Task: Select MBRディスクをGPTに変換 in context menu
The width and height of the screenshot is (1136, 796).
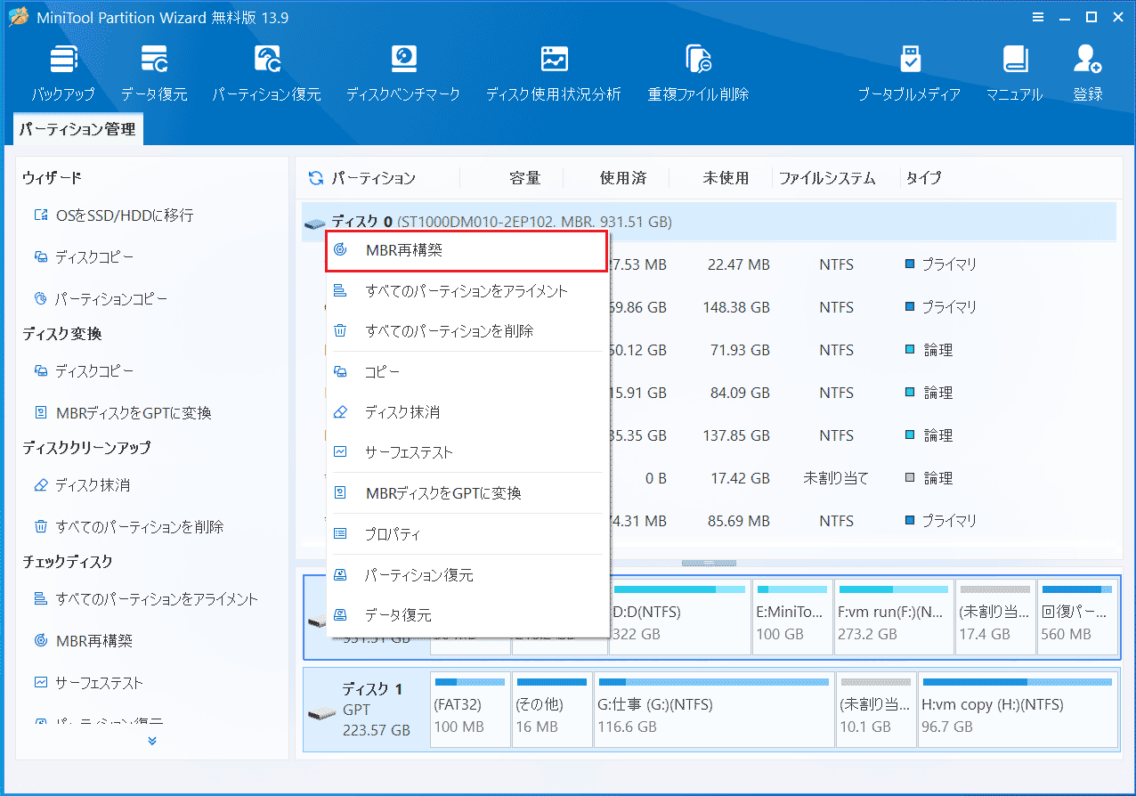Action: (467, 493)
